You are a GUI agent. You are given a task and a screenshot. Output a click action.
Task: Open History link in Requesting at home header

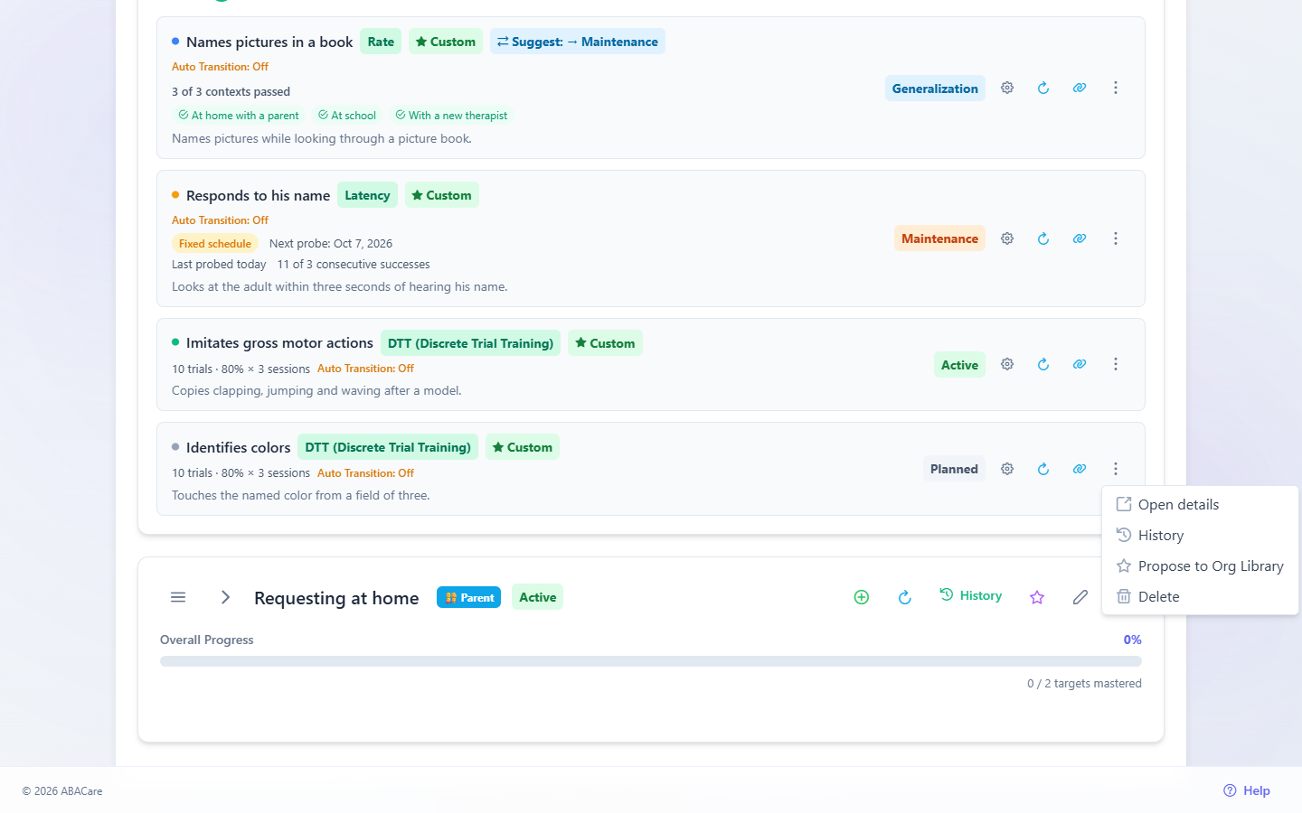(971, 595)
